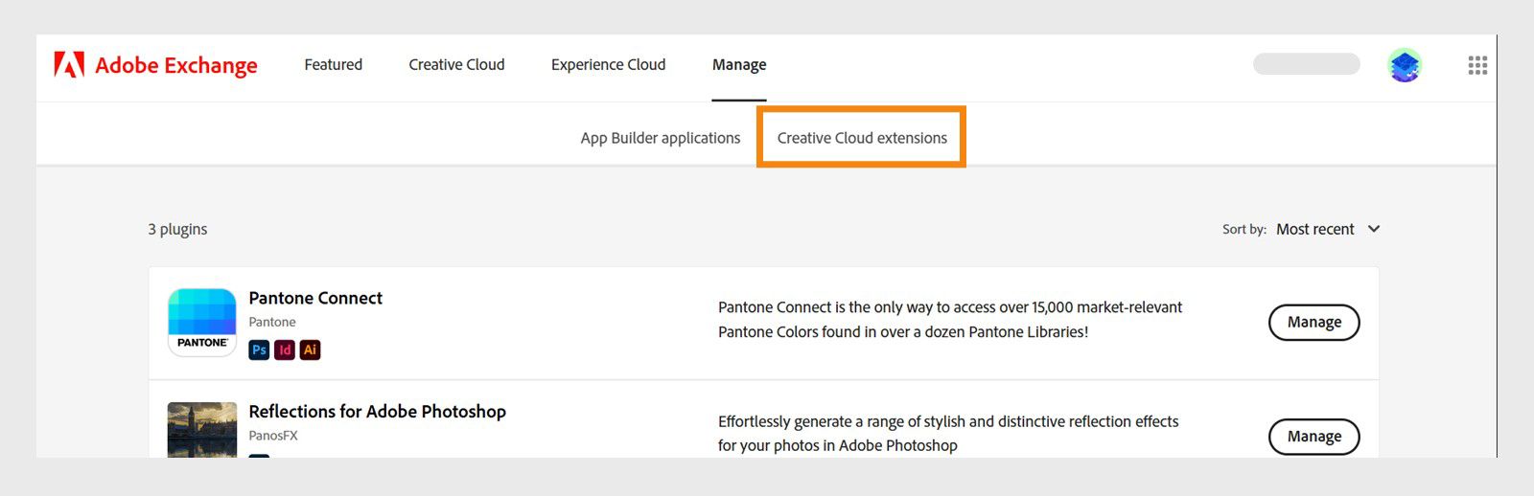
Task: Go to the Featured tab
Action: click(x=333, y=65)
